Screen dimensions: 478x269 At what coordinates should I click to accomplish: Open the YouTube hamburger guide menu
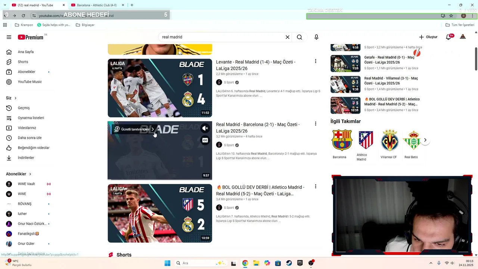(x=9, y=37)
